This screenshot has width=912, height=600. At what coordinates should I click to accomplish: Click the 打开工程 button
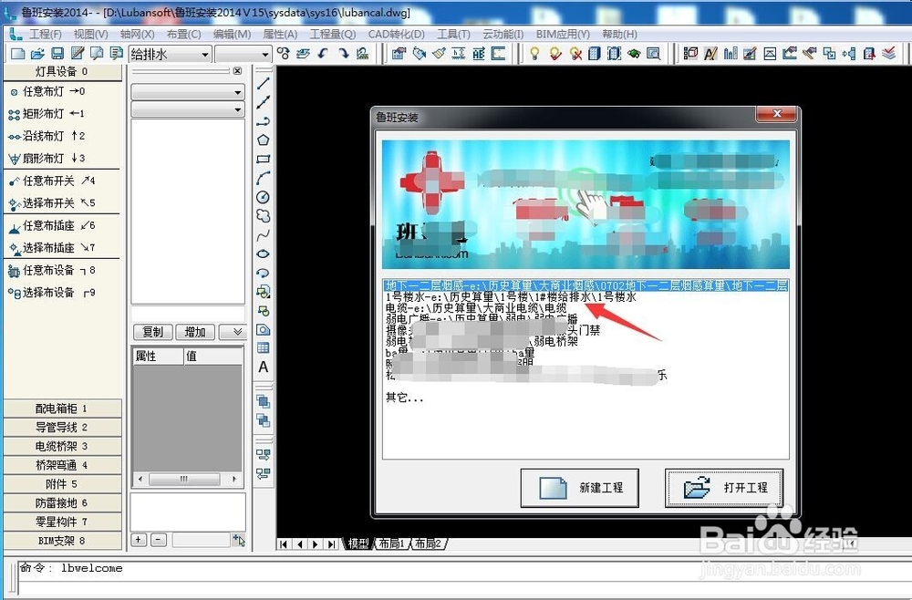(x=724, y=488)
